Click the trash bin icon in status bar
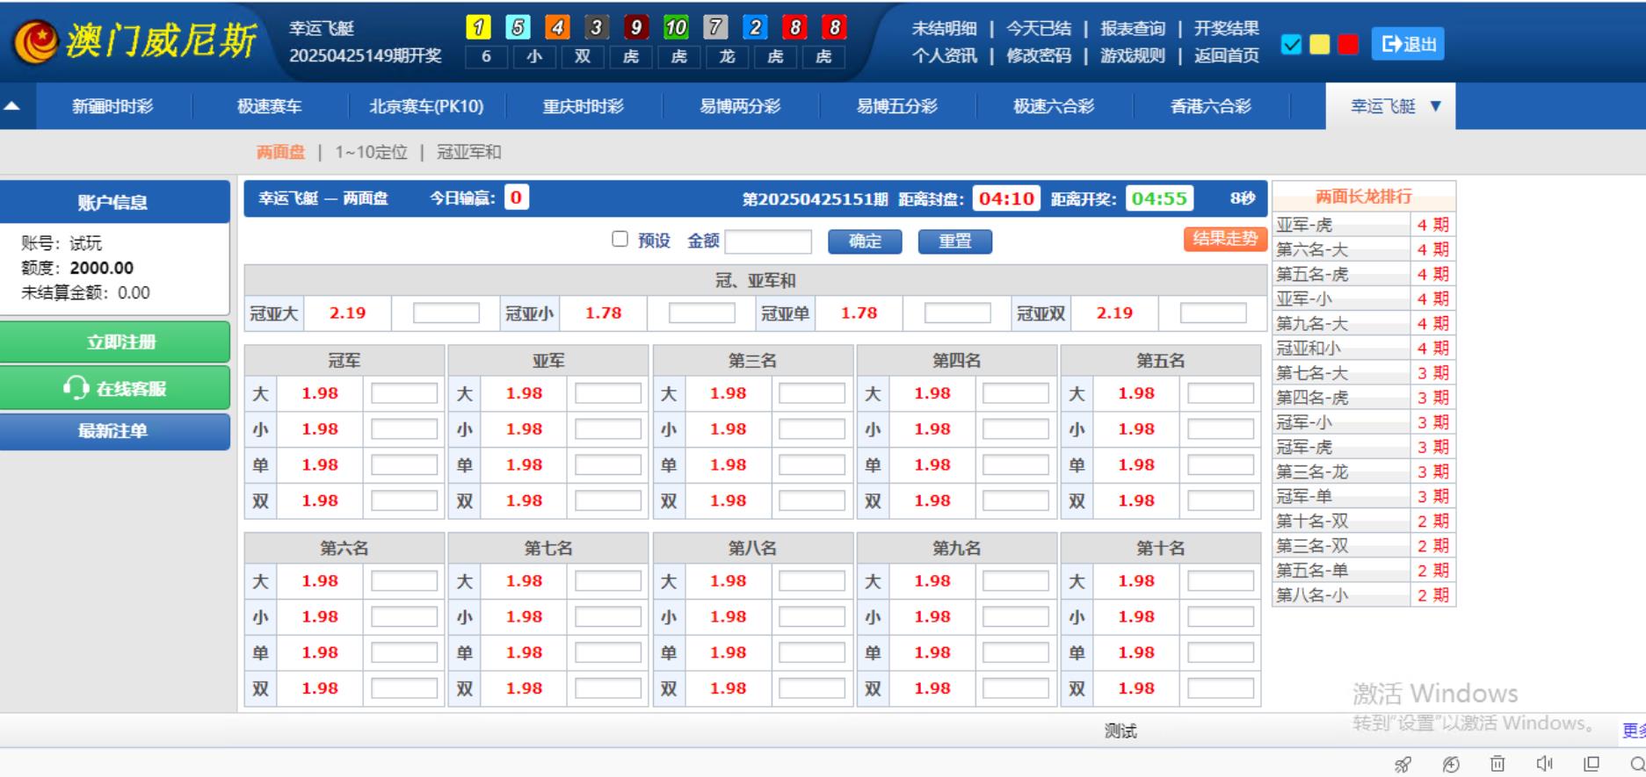Image resolution: width=1646 pixels, height=777 pixels. (1497, 764)
